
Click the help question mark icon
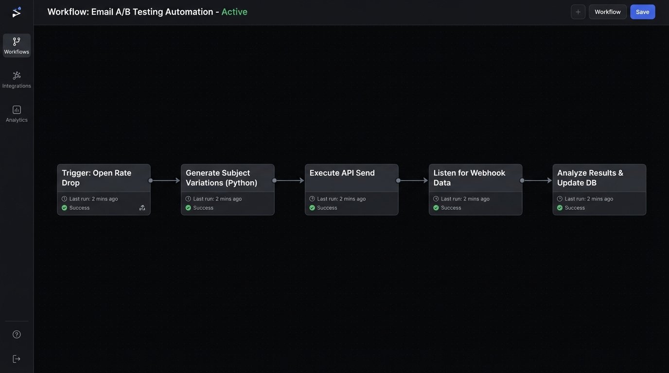(17, 335)
